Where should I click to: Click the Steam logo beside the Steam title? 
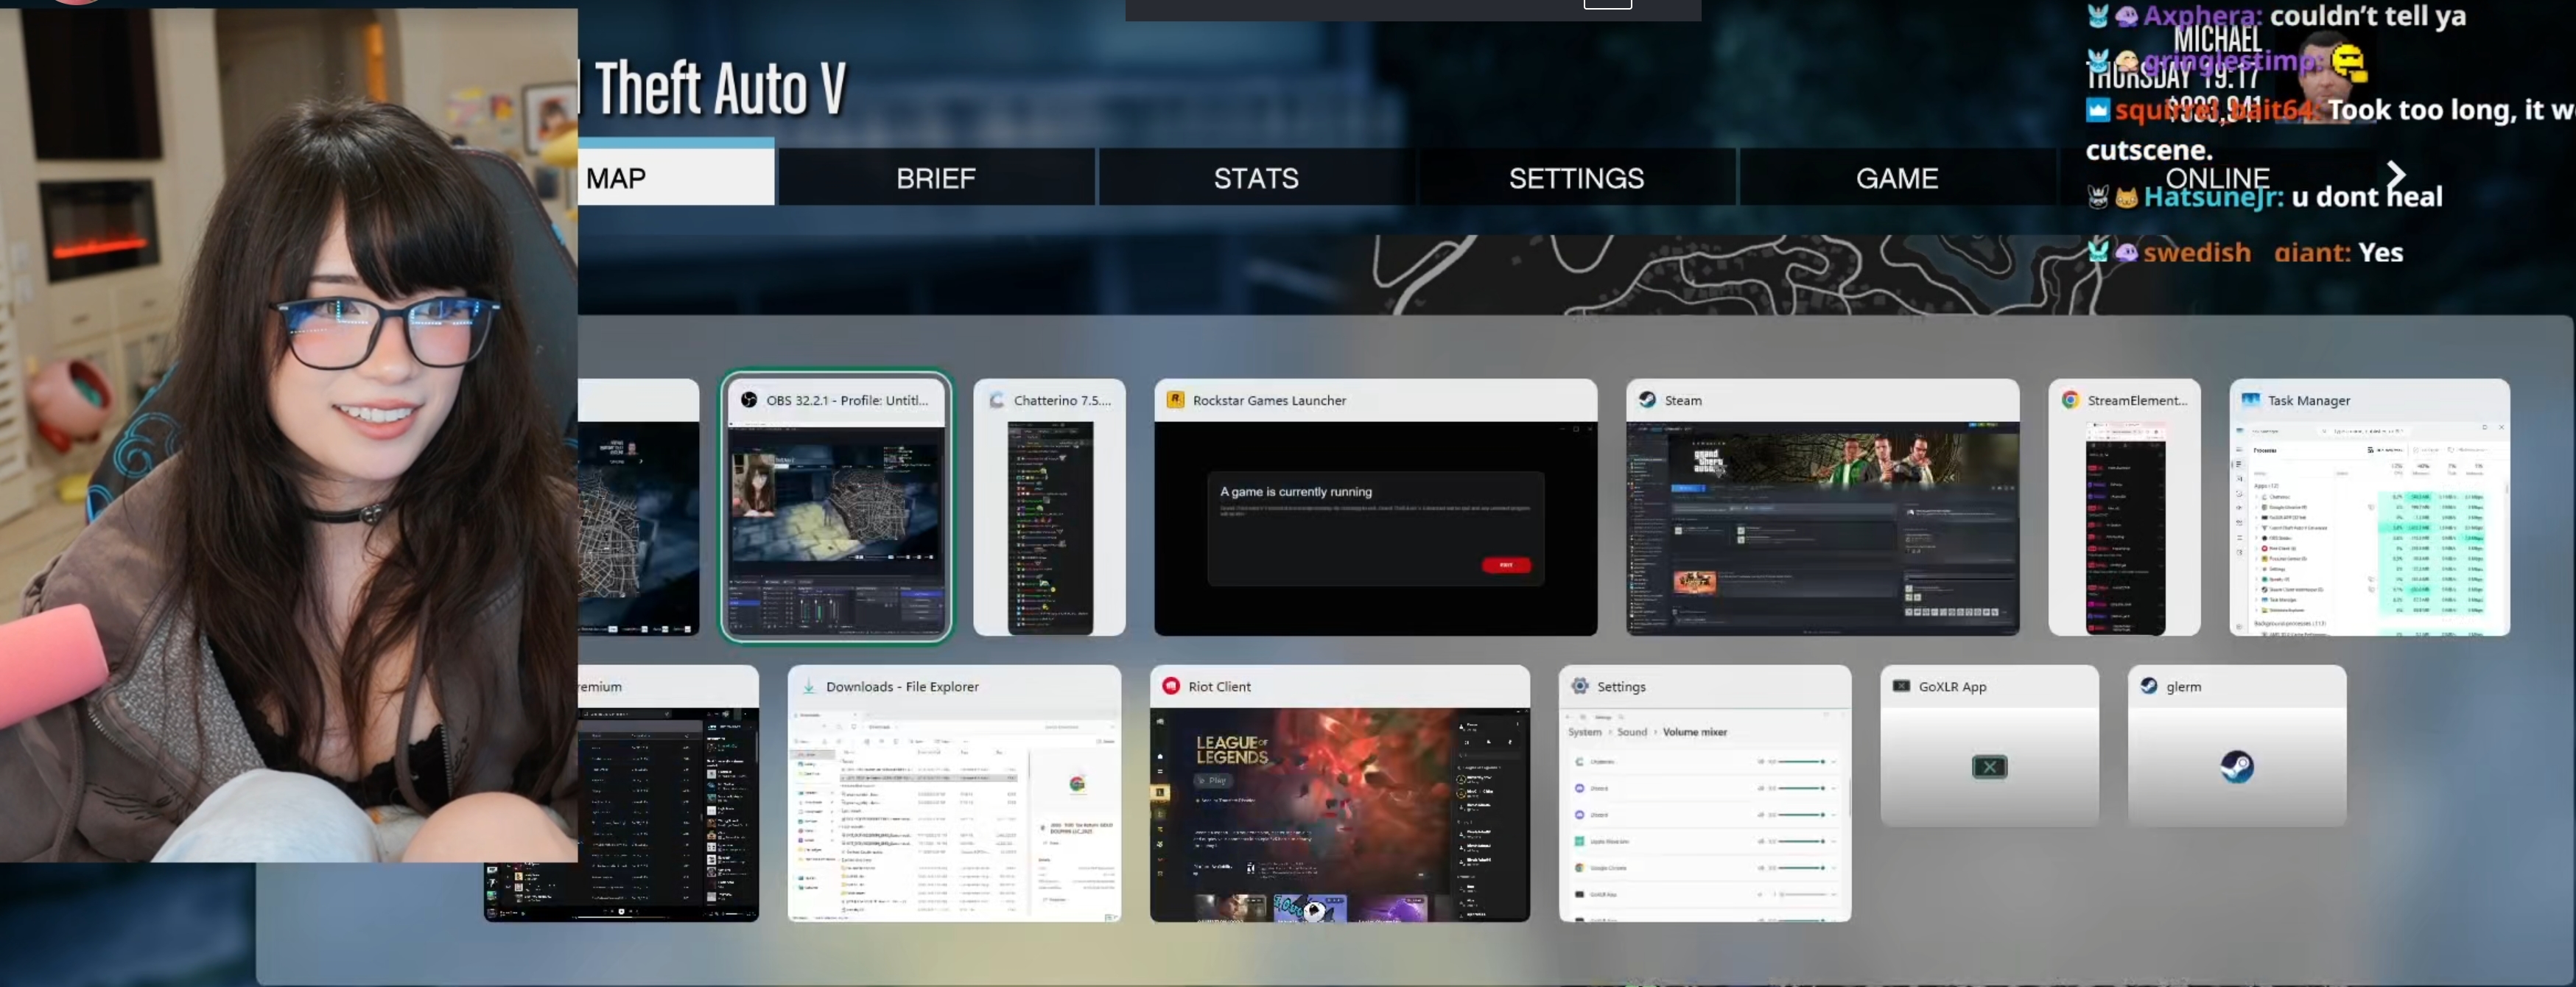tap(1647, 400)
